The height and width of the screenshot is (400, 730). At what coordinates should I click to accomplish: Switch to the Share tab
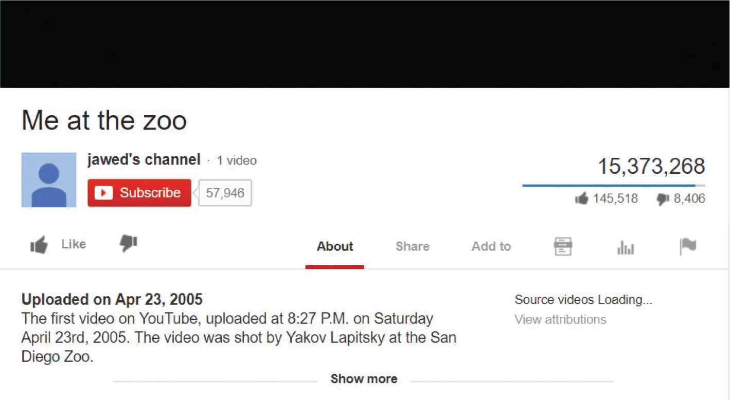tap(413, 247)
